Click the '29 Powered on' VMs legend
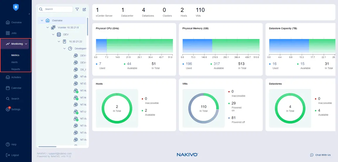This screenshot has width=338, height=162. 235,106
